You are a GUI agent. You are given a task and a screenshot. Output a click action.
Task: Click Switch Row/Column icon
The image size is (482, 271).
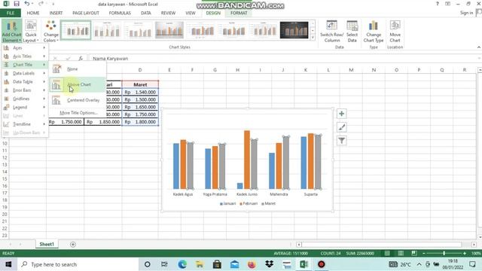pyautogui.click(x=331, y=32)
